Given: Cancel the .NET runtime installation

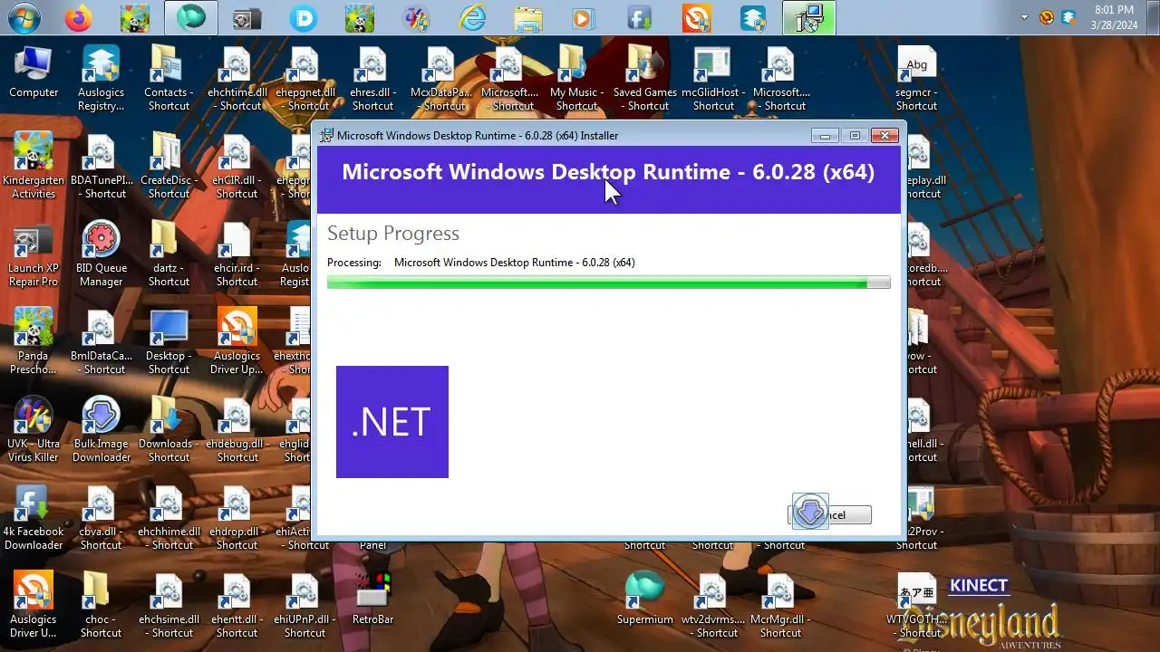Looking at the screenshot, I should pos(829,515).
